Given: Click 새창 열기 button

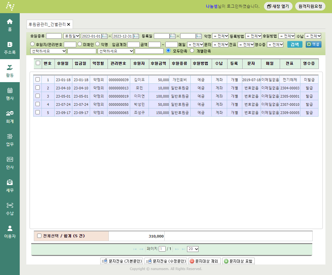Looking at the screenshot, I should 278,6.
